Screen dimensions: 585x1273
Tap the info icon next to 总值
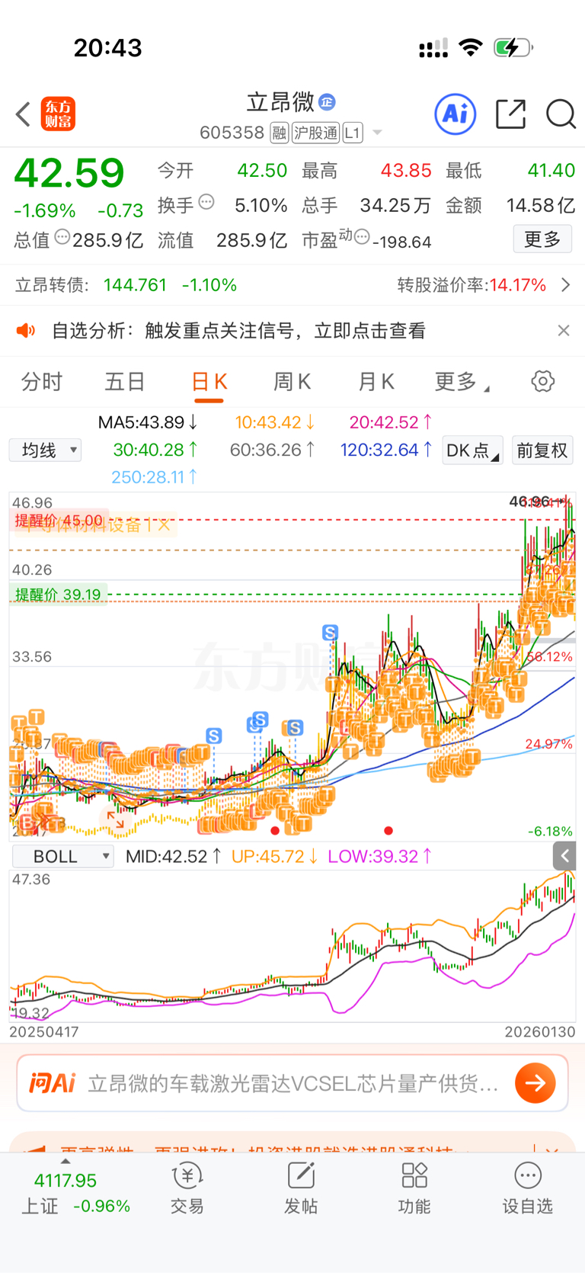pyautogui.click(x=62, y=238)
